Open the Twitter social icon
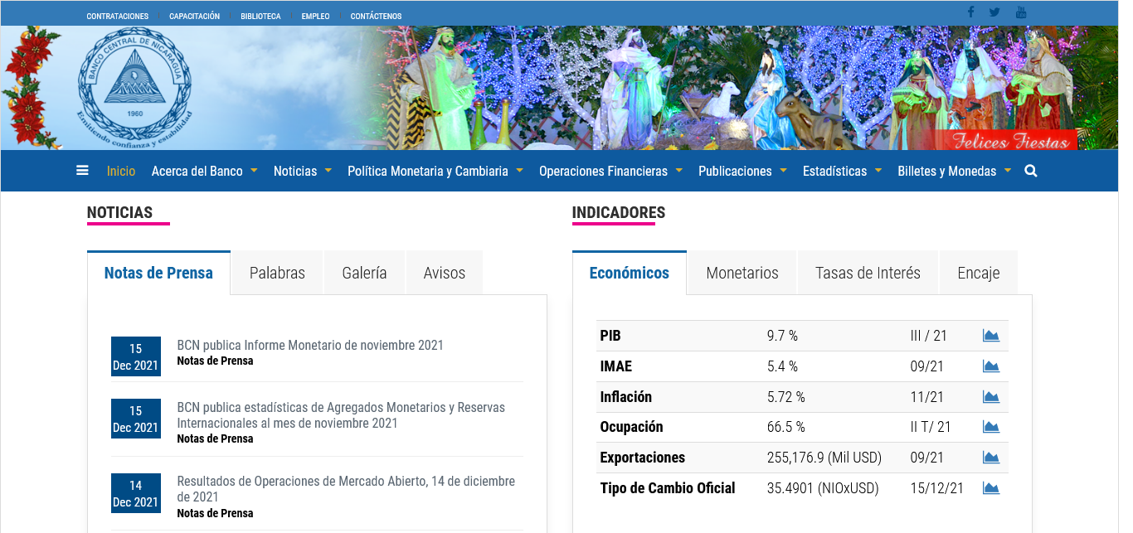The height and width of the screenshot is (533, 1133). (994, 12)
